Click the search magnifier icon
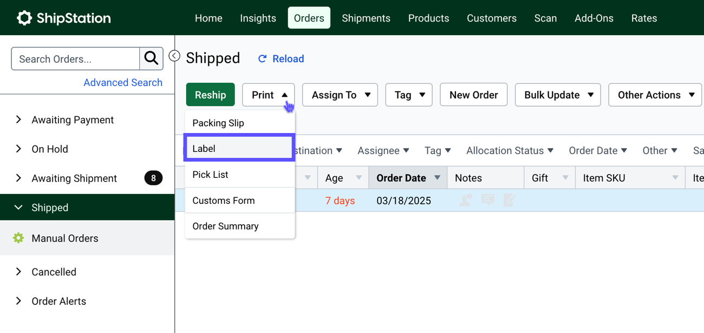 click(x=151, y=58)
